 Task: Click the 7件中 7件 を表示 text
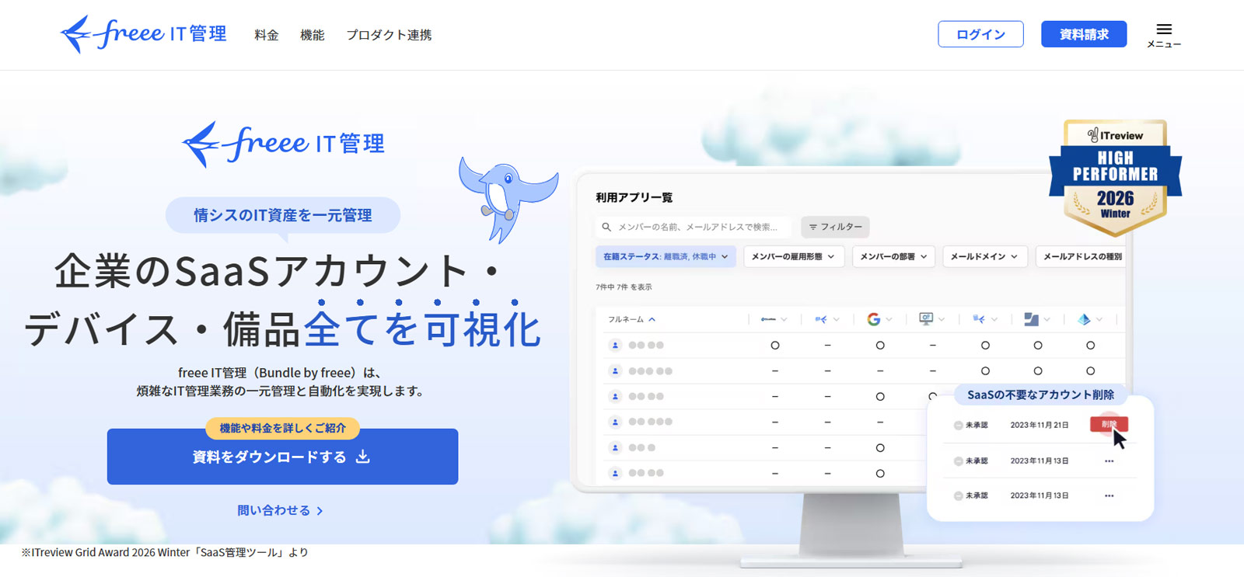pyautogui.click(x=624, y=287)
